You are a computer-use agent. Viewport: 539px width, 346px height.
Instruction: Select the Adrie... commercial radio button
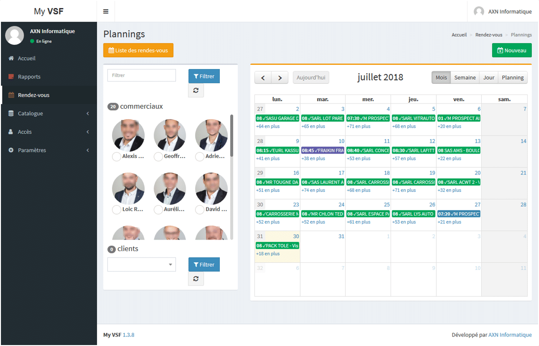(x=200, y=156)
